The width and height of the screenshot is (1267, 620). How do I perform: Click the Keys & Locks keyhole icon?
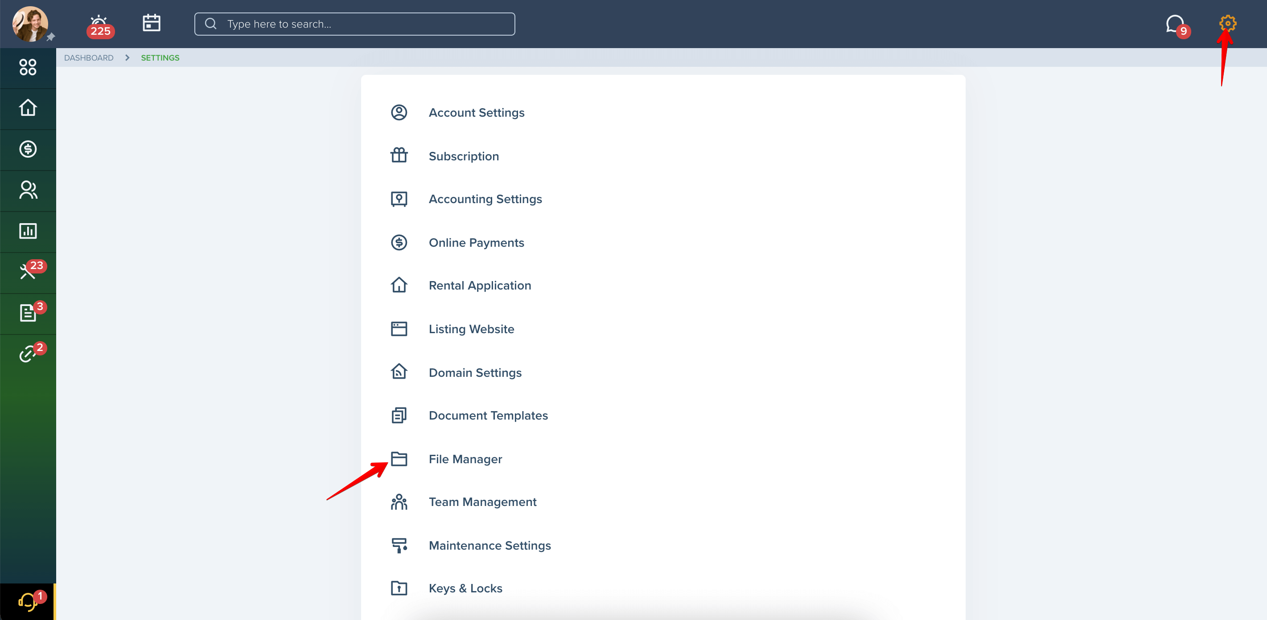pyautogui.click(x=399, y=588)
